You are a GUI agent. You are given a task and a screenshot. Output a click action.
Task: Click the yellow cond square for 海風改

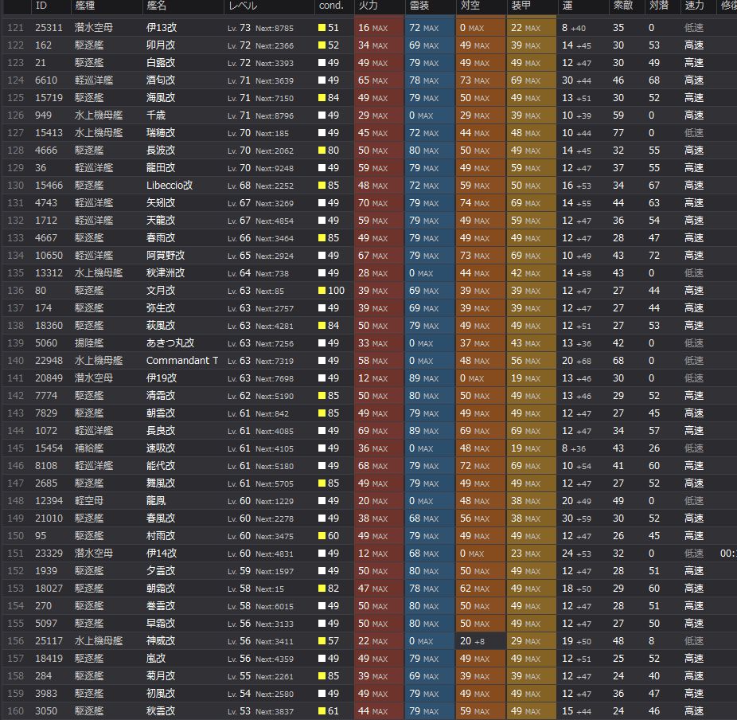tap(322, 98)
